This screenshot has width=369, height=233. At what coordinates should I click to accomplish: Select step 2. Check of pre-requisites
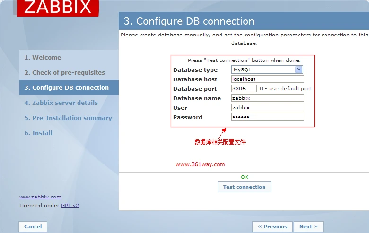coord(65,72)
